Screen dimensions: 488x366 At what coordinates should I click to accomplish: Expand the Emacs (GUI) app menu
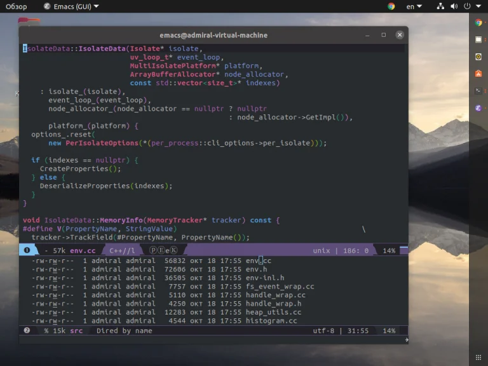[x=71, y=6]
